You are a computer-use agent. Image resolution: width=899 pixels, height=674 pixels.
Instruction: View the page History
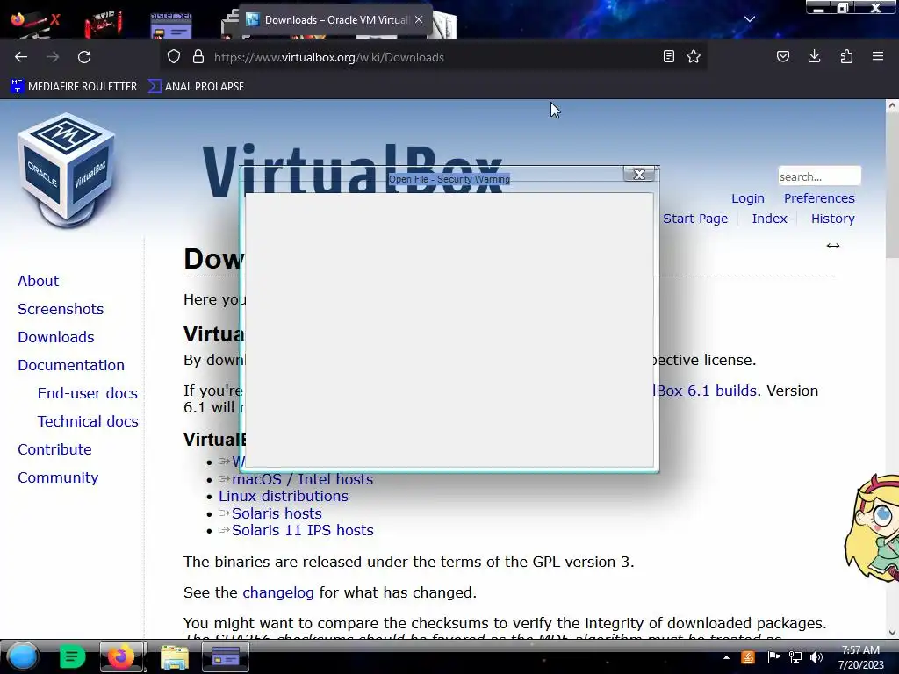pyautogui.click(x=832, y=219)
